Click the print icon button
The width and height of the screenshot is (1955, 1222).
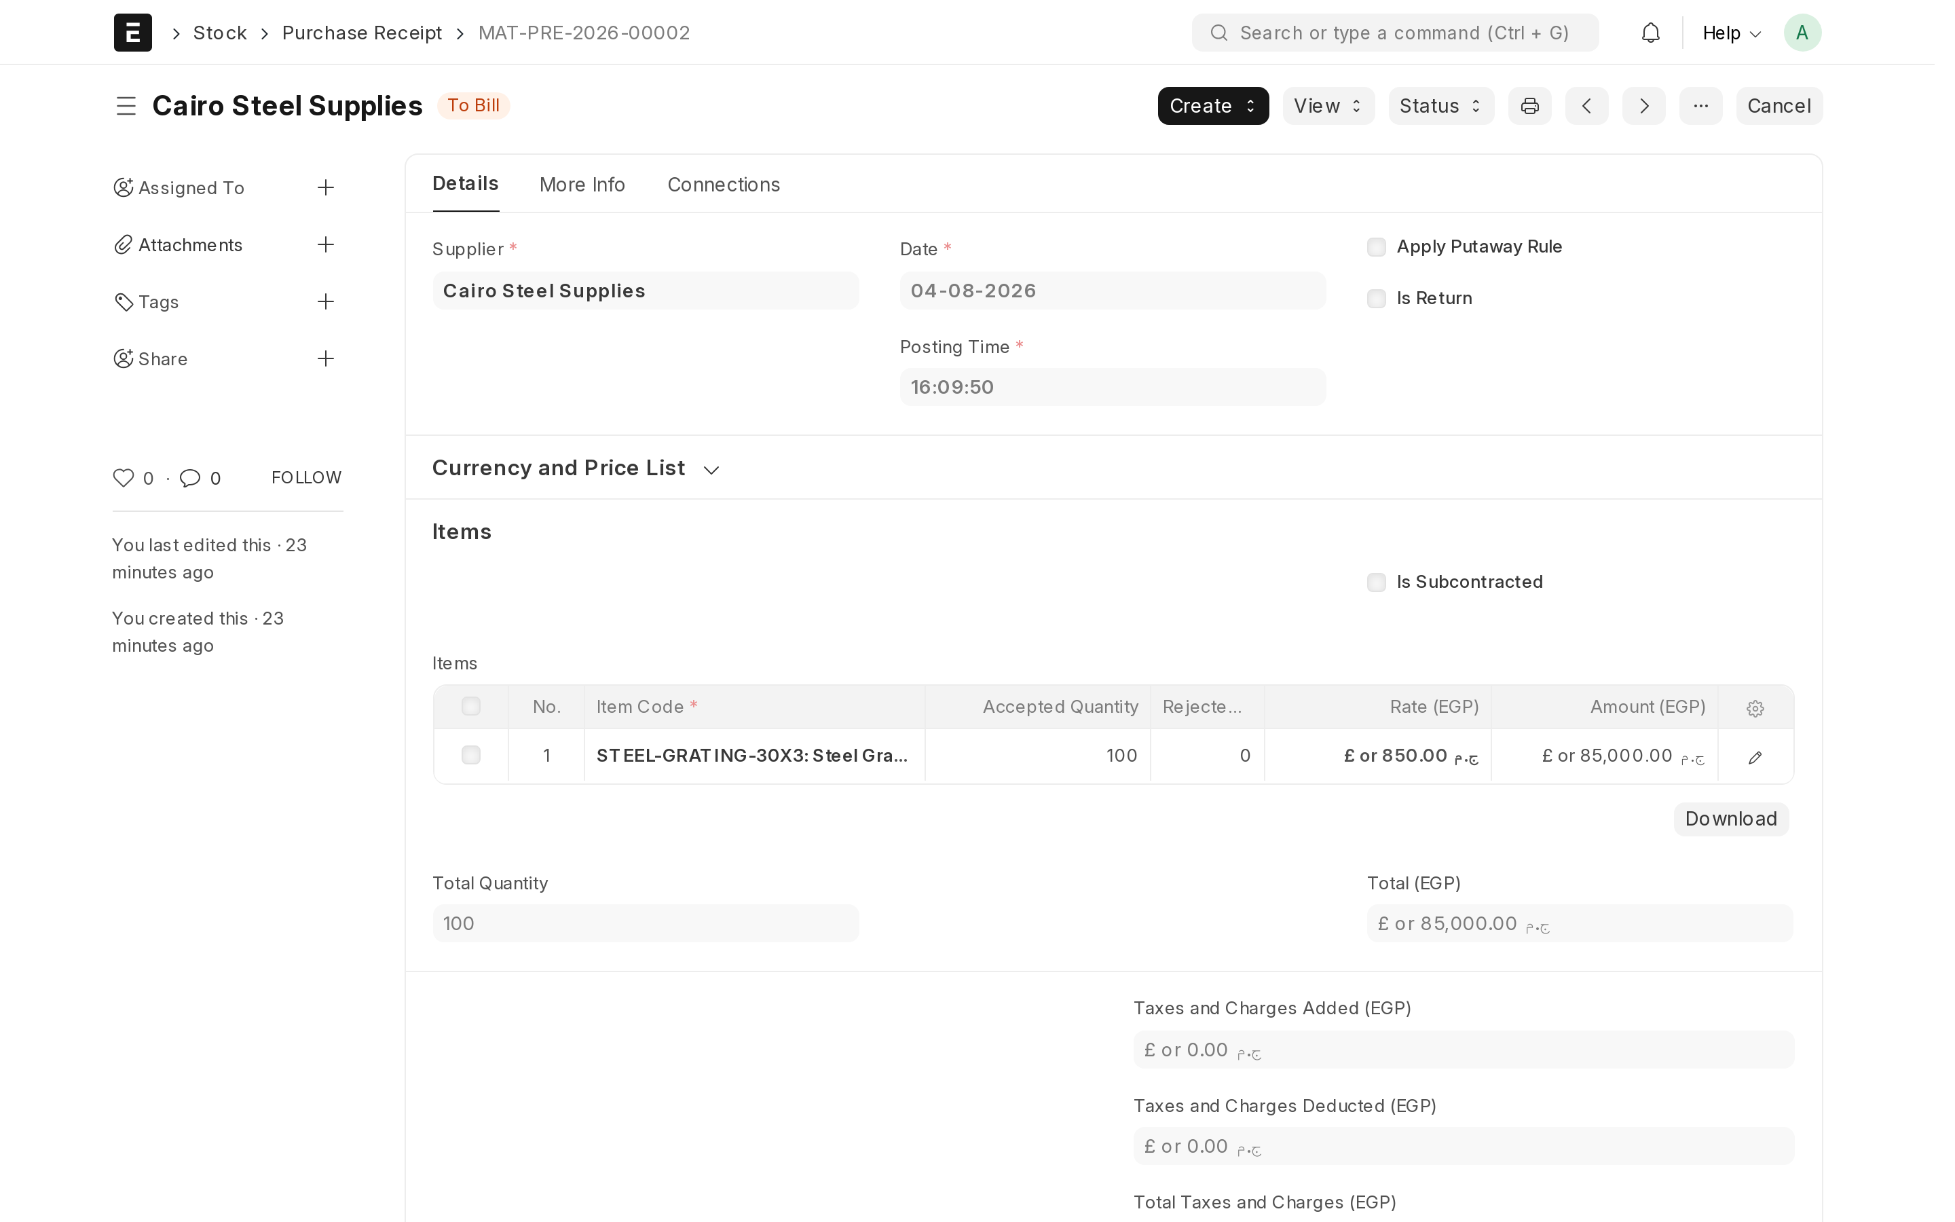tap(1529, 106)
